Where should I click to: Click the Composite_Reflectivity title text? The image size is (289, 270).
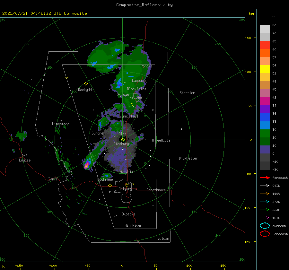[144, 5]
